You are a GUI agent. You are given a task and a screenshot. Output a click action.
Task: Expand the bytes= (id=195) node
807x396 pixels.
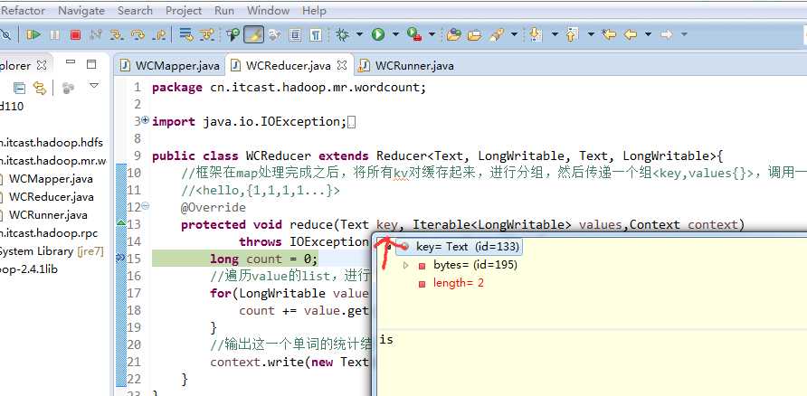click(405, 266)
